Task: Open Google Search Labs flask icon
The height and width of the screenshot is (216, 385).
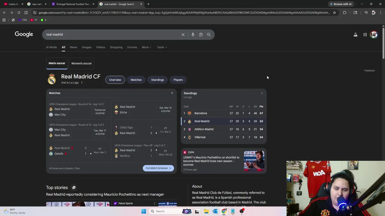Action: pos(355,35)
